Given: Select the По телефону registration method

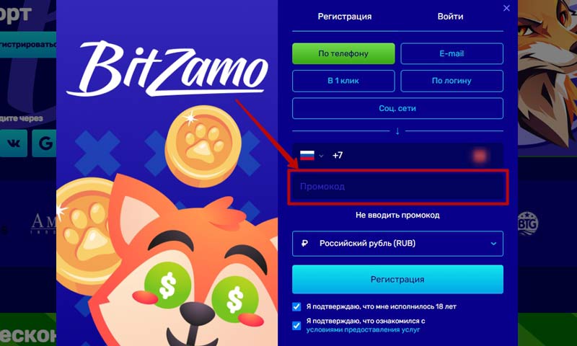Looking at the screenshot, I should click(x=343, y=53).
